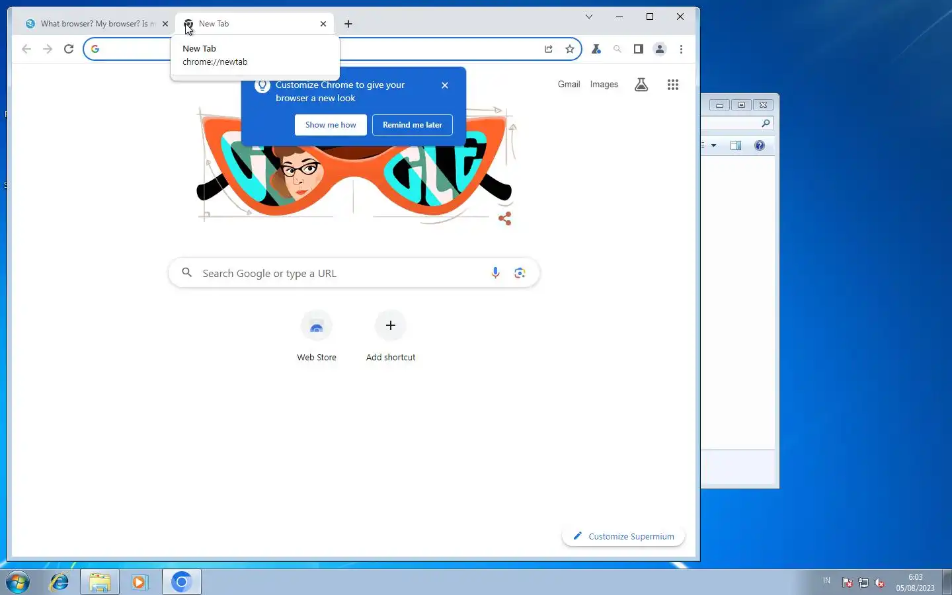Start voice search with the microphone
The image size is (952, 595).
(495, 273)
